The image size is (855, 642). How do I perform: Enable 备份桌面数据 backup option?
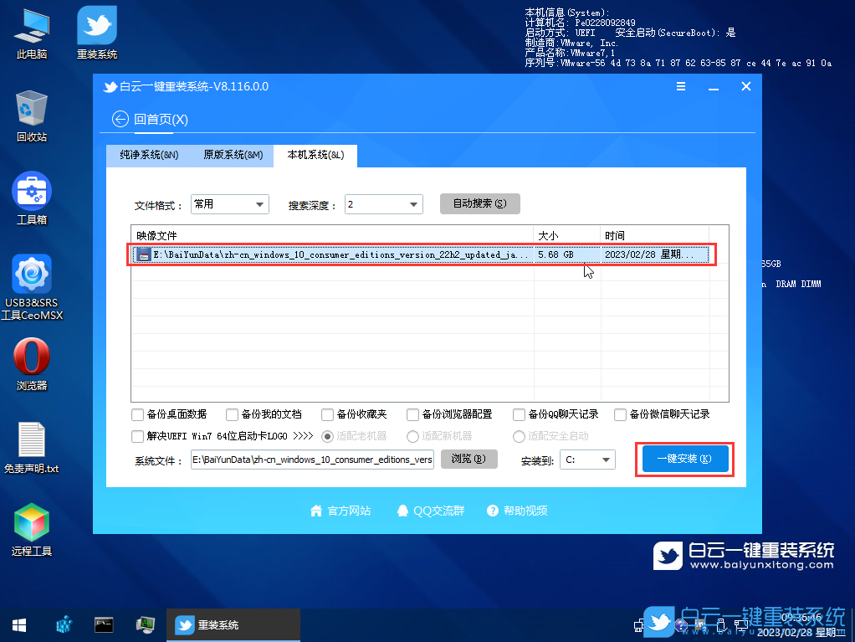137,413
